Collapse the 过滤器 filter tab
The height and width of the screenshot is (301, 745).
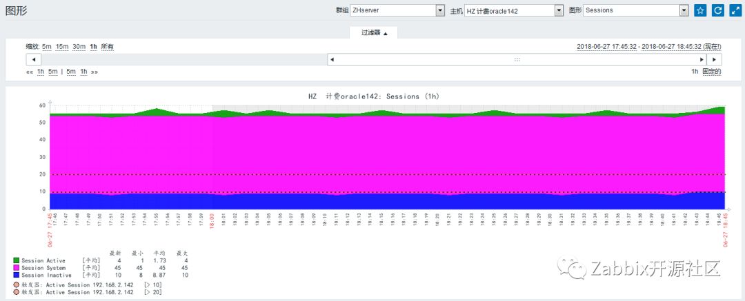point(374,33)
